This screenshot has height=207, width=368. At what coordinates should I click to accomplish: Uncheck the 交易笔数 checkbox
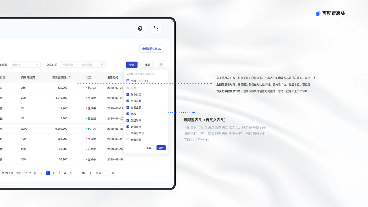tap(128, 101)
